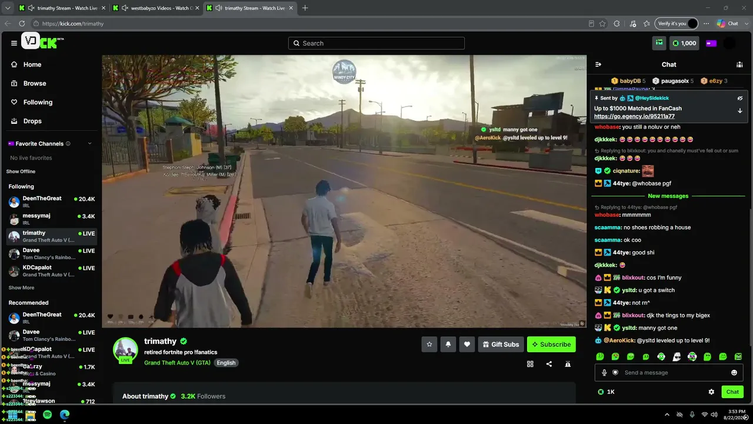Click the purple icon in Kick header
Screen dimensions: 753x424
coord(711,43)
